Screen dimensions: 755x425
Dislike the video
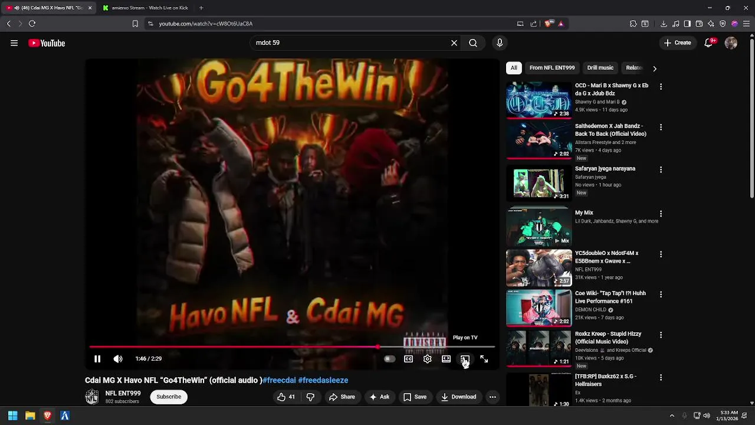tap(310, 397)
